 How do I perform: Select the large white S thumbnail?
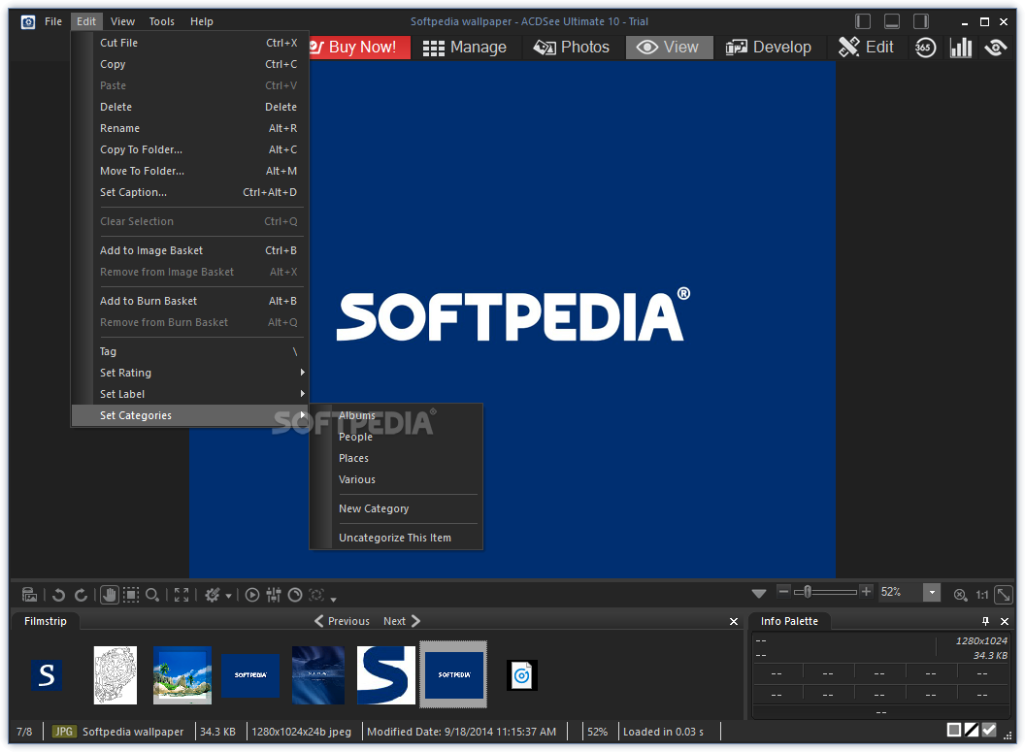(x=385, y=675)
